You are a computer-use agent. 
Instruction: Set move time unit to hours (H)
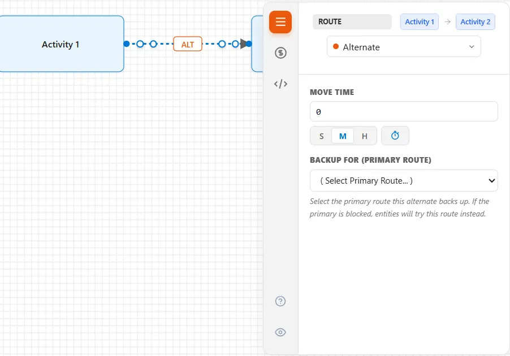(x=365, y=136)
